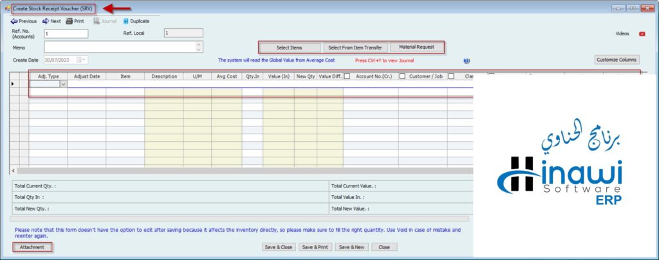The image size is (659, 260).
Task: Tick the Account No.(Cr.) column checkbox
Action: click(x=347, y=76)
